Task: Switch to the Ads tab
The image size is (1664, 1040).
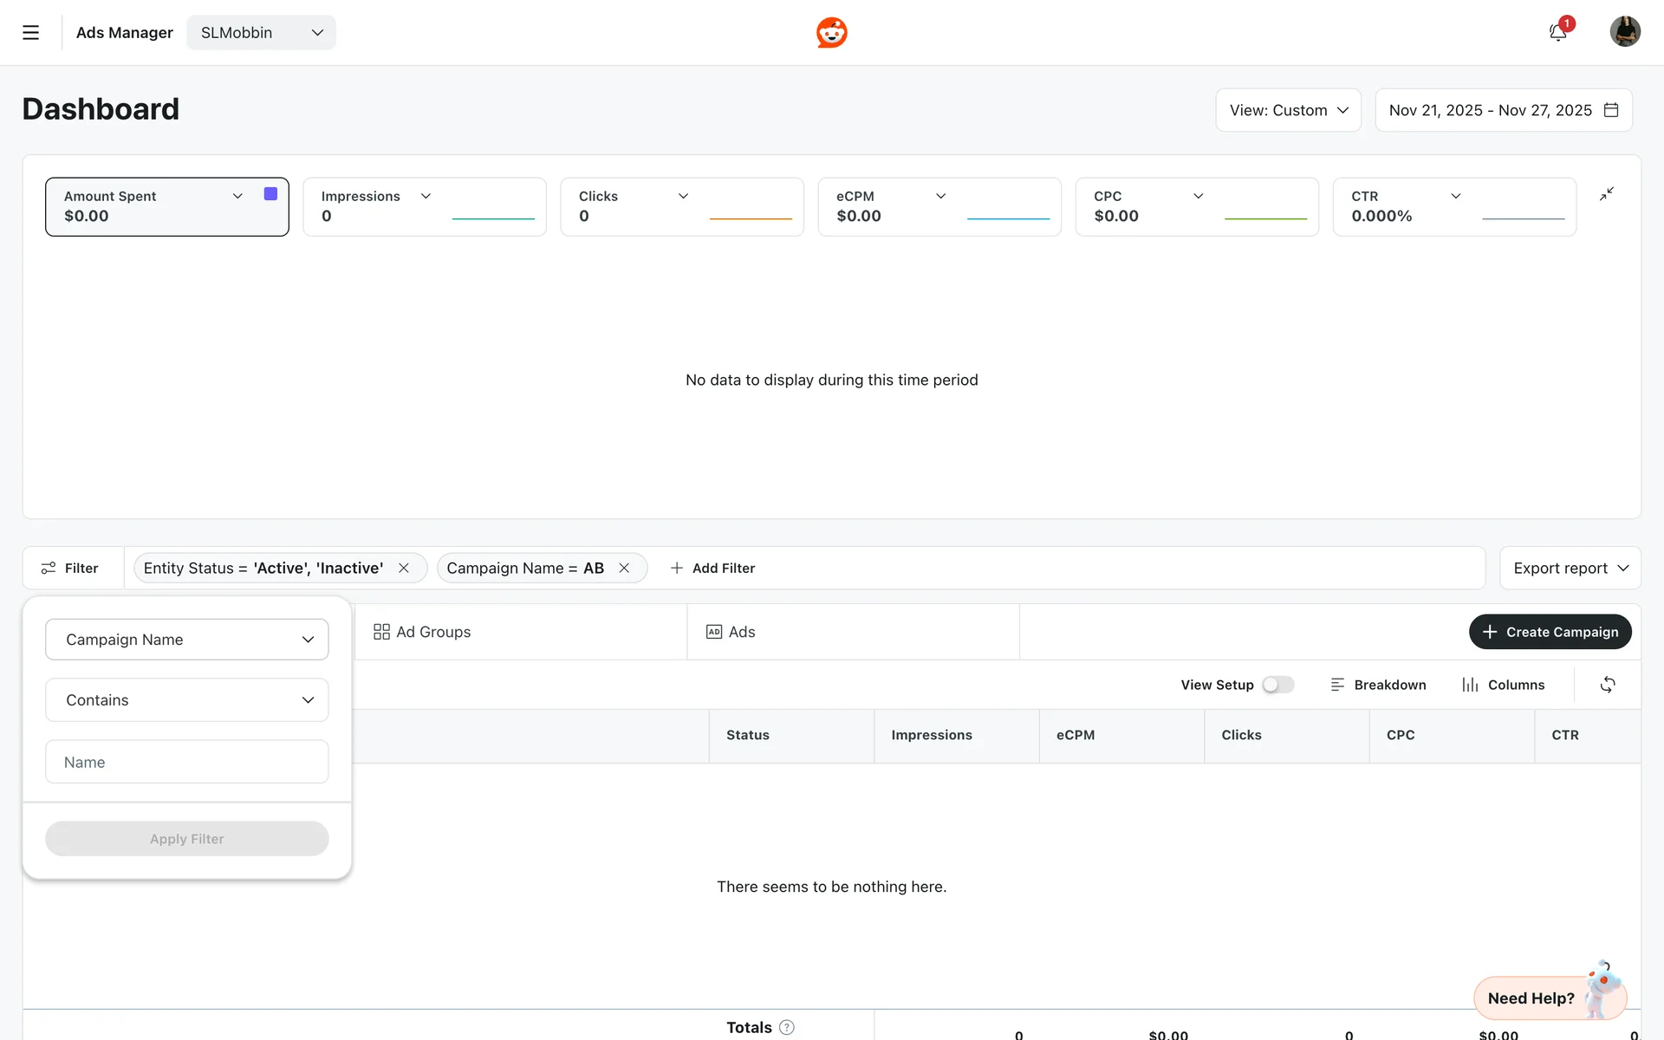Action: tap(731, 632)
